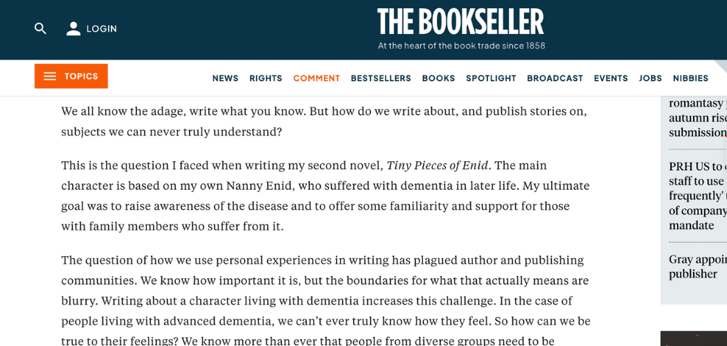Open the Events section
Image resolution: width=727 pixels, height=346 pixels.
(611, 78)
